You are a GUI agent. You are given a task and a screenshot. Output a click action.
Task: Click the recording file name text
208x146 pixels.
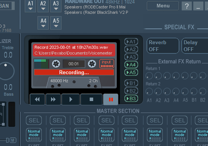71,47
